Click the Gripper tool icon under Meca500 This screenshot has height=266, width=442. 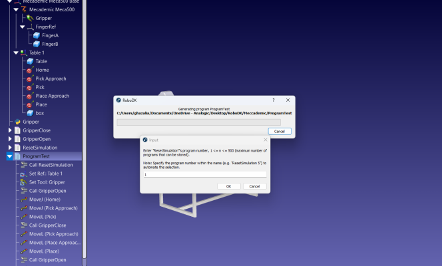tap(30, 19)
